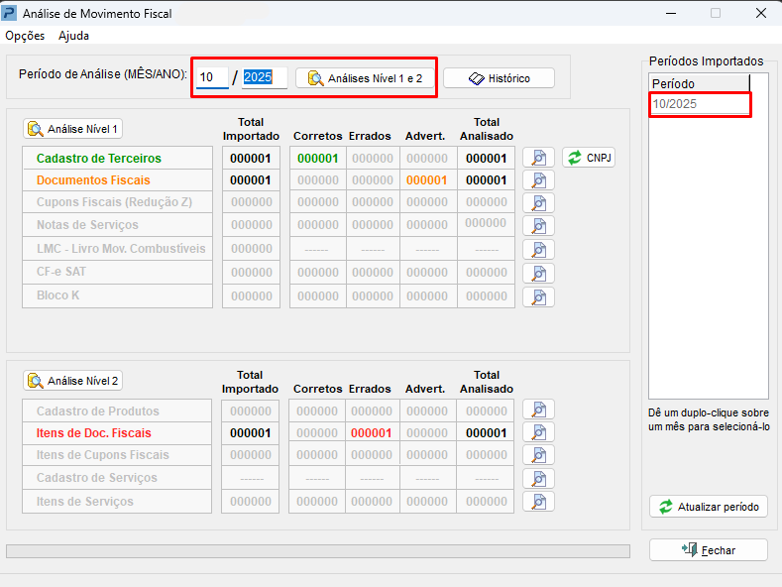Open the Opções menu
The image size is (782, 587).
[x=25, y=36]
